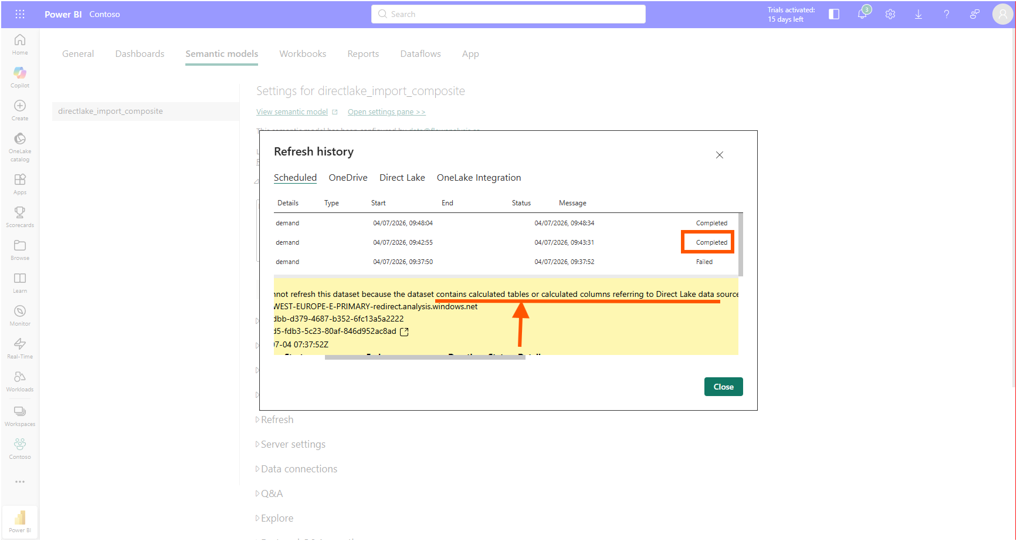Click the error details horizontal scrollbar
1017x541 pixels.
point(425,357)
